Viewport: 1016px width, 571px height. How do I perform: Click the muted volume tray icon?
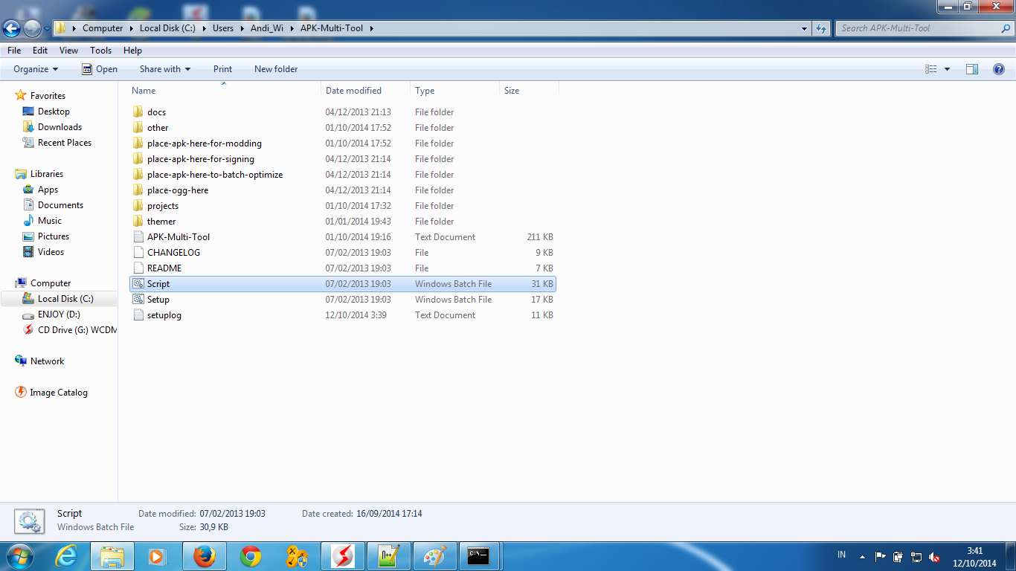coord(934,556)
